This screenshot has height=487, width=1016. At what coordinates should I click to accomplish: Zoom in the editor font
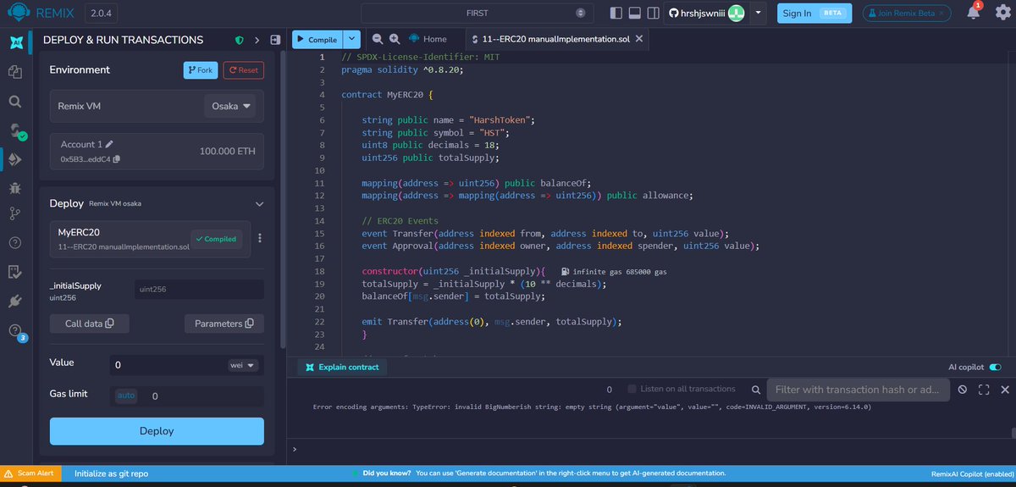coord(395,39)
